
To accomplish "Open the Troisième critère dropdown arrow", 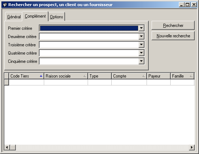I will (x=142, y=45).
